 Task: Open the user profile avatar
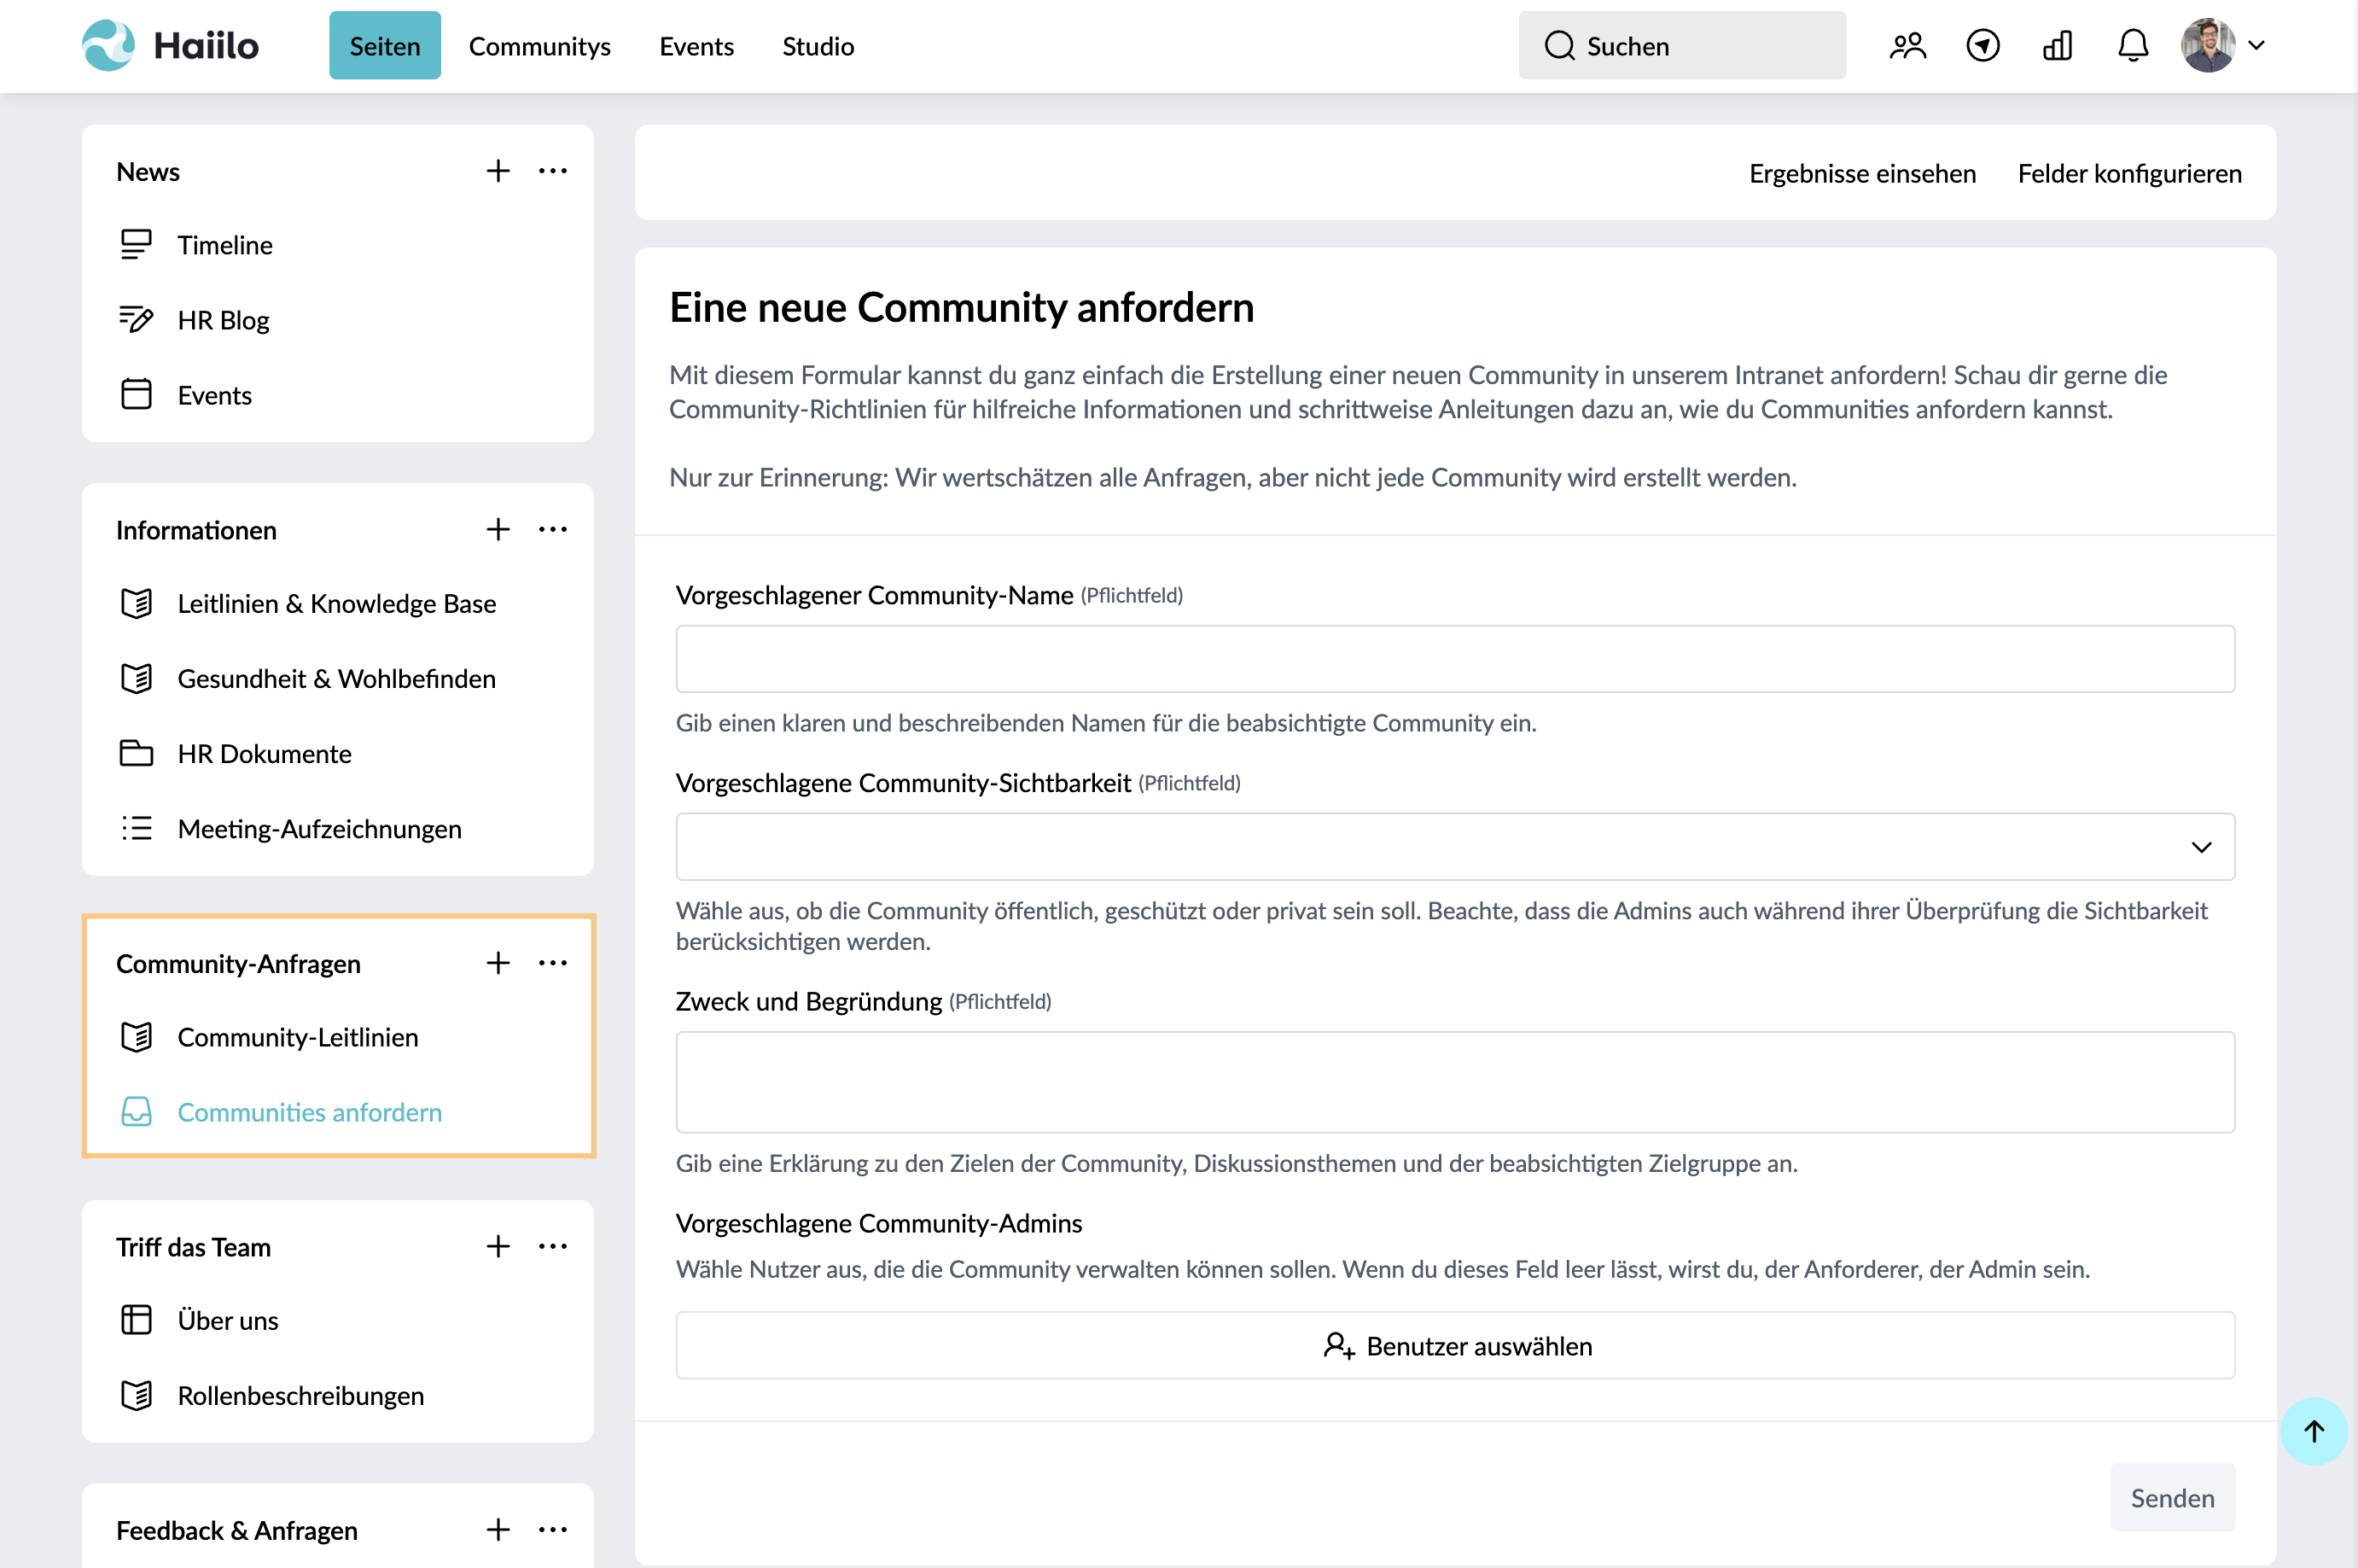(2207, 46)
